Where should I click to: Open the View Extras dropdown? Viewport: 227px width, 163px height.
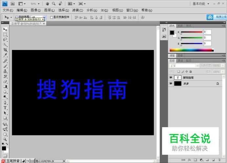point(22,4)
